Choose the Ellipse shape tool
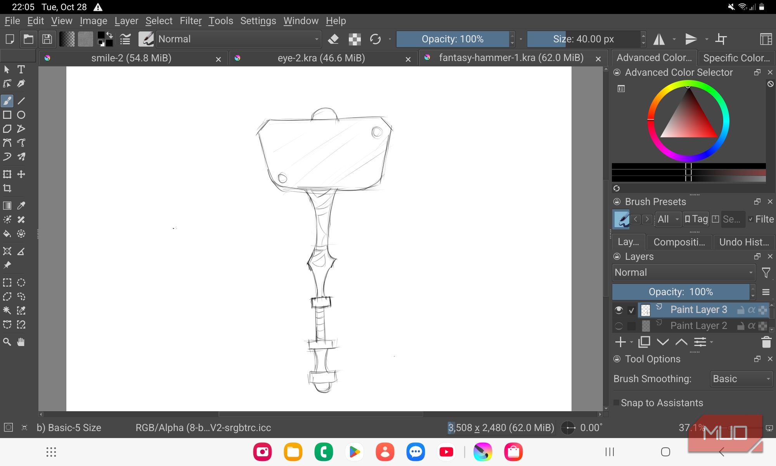Image resolution: width=776 pixels, height=466 pixels. coord(21,115)
